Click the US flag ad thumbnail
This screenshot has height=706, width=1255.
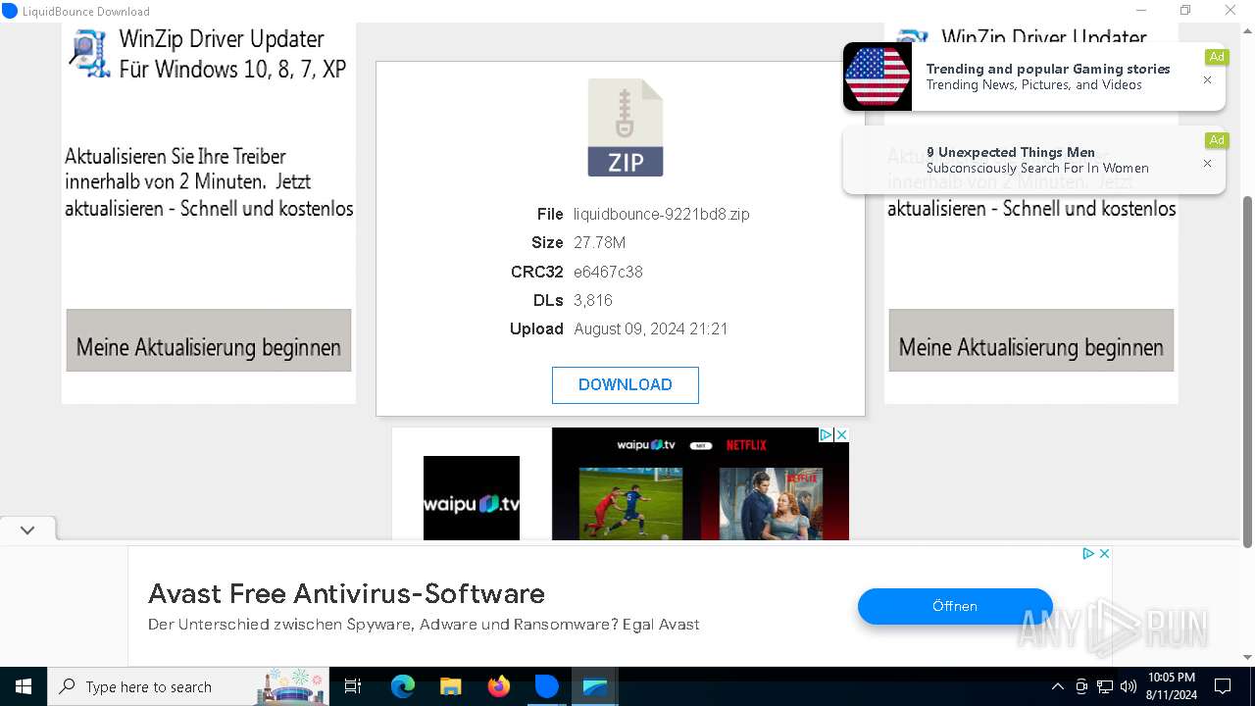tap(878, 76)
